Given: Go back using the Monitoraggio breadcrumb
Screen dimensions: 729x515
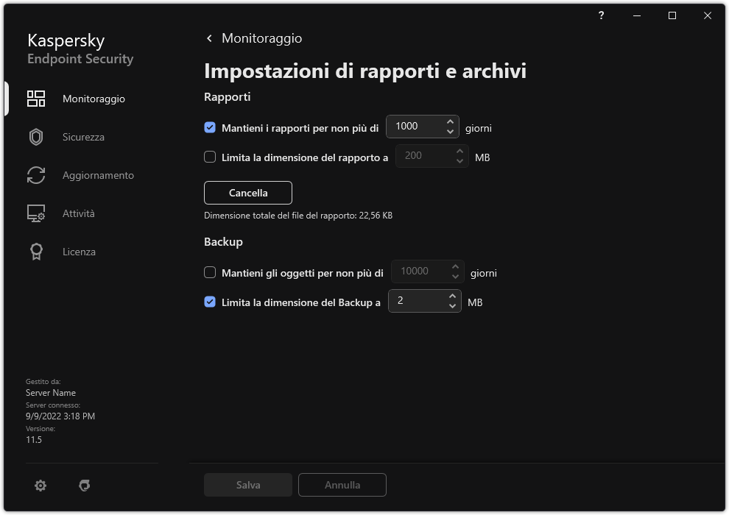Looking at the screenshot, I should click(x=254, y=38).
